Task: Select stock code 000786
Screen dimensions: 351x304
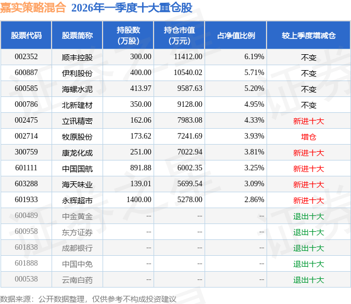Action: pos(26,105)
